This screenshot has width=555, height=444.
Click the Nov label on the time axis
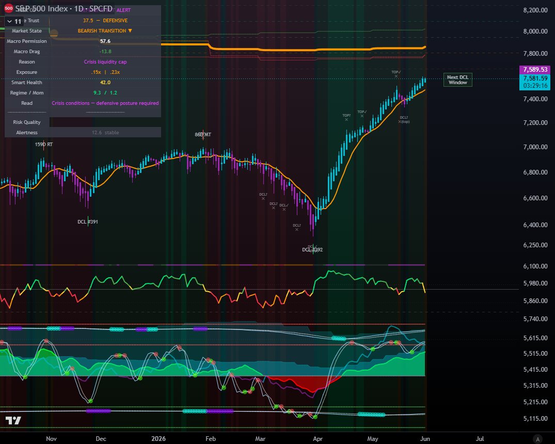click(x=51, y=439)
